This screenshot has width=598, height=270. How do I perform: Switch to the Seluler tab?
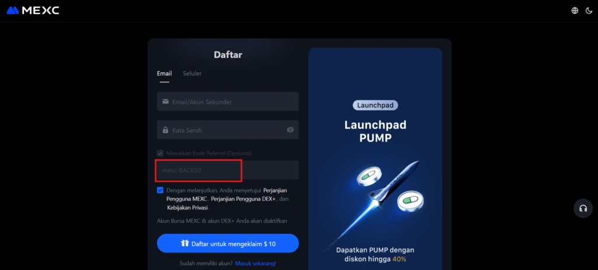(x=192, y=73)
